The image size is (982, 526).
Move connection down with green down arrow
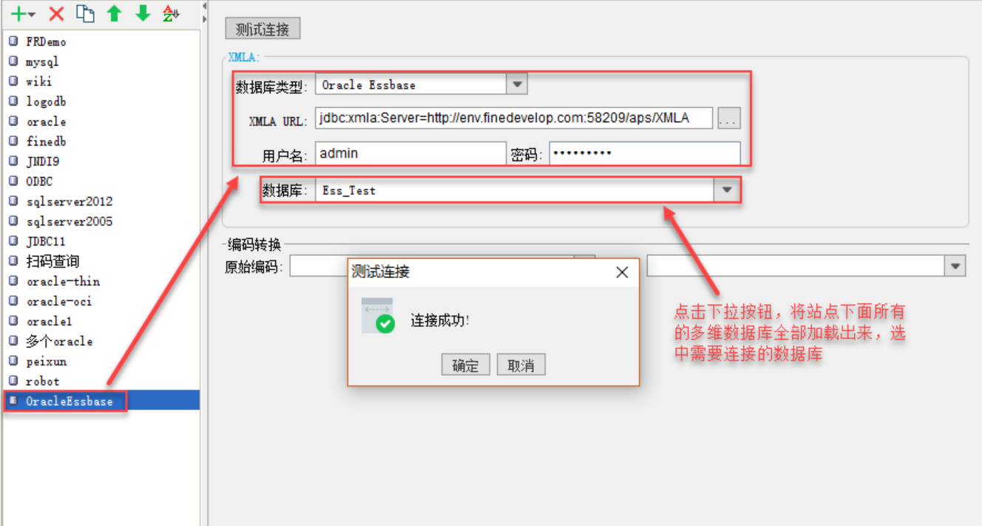click(143, 13)
